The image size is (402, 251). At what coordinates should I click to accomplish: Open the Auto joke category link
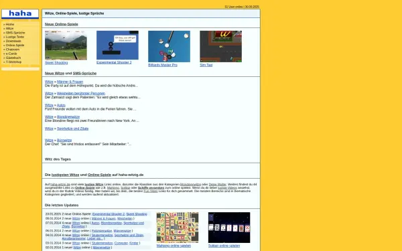[x=61, y=105]
